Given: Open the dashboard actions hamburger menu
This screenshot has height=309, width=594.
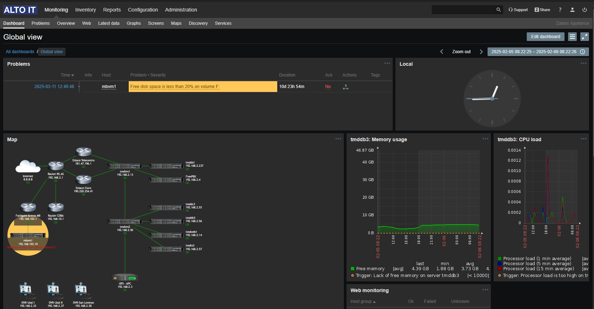Looking at the screenshot, I should 572,37.
